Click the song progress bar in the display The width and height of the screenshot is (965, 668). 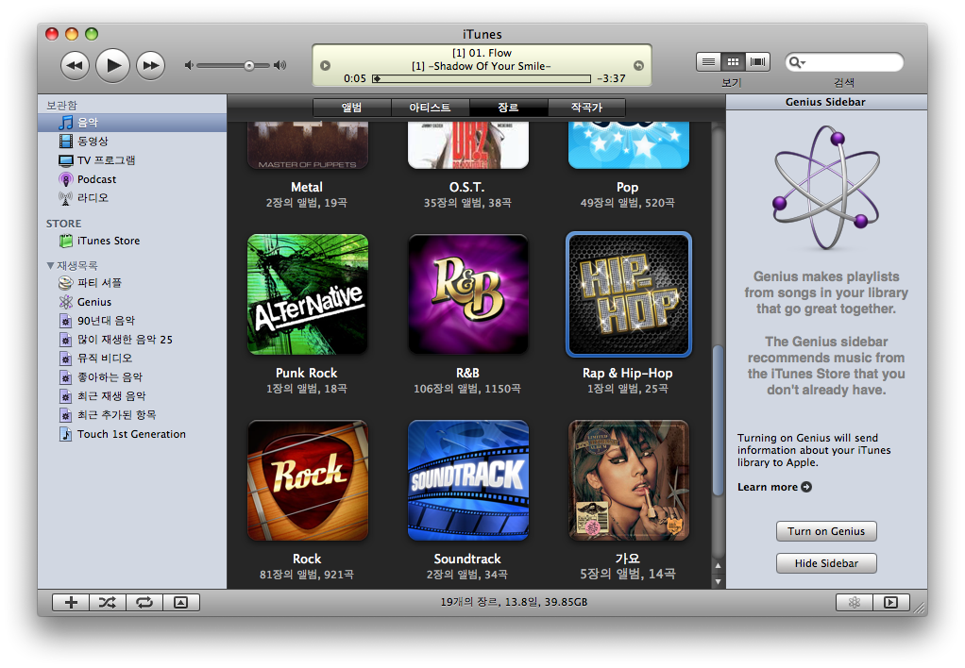pos(482,78)
